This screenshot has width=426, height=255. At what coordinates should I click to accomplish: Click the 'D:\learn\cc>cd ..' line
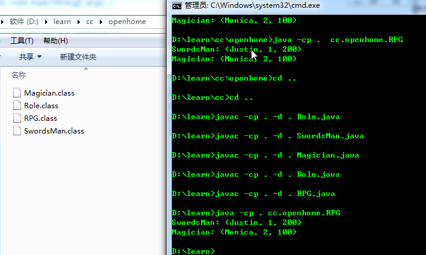point(212,97)
